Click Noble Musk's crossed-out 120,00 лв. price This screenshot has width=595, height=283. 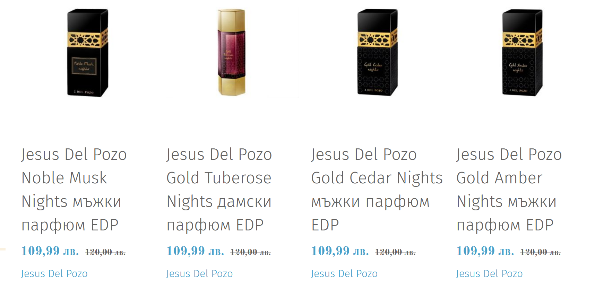105,252
